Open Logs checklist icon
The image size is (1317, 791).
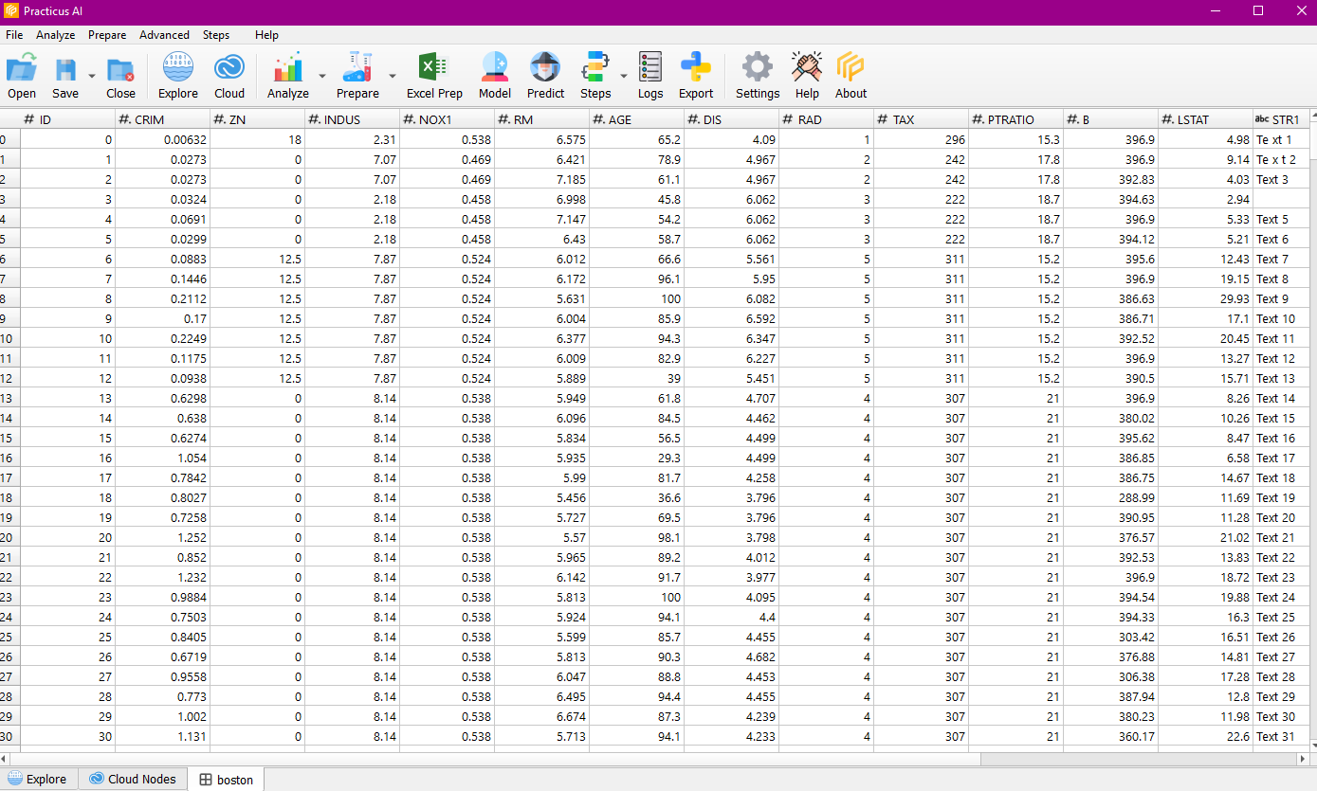coord(650,69)
